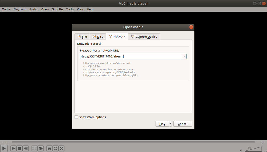Select the Network tab
Screen dimensions: 267x152
117,36
